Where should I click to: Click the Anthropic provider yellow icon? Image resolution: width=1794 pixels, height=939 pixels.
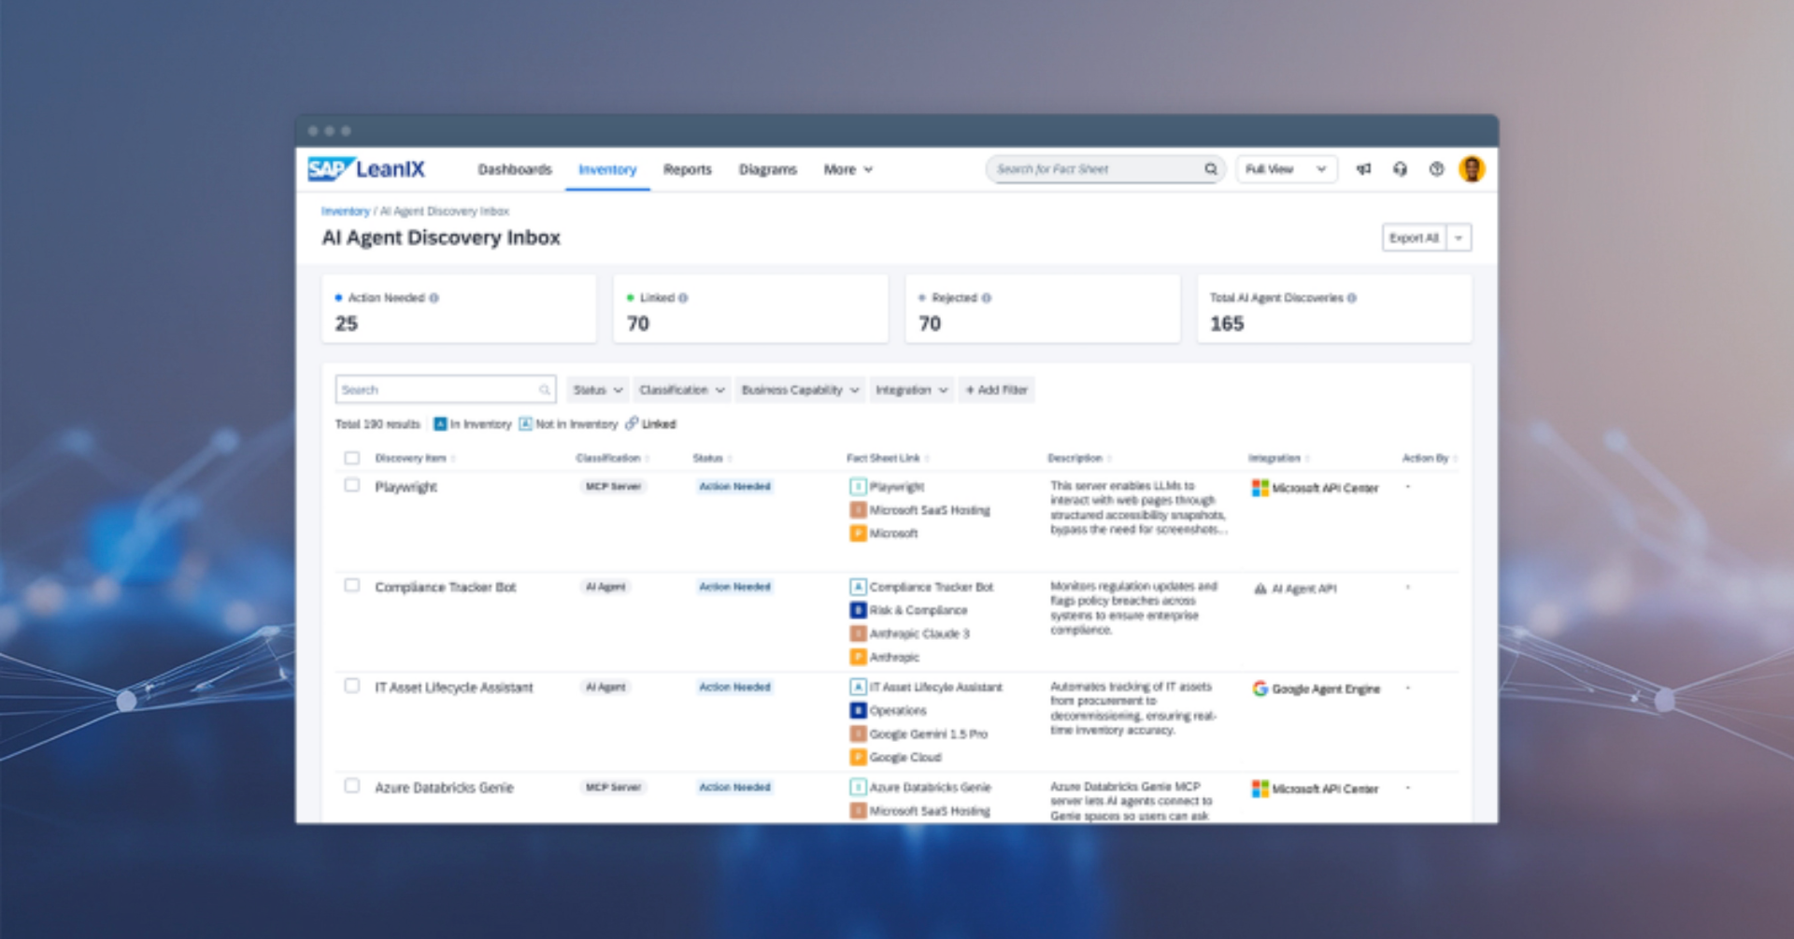click(858, 657)
